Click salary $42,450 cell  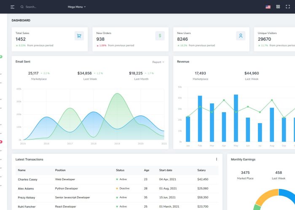203,179
